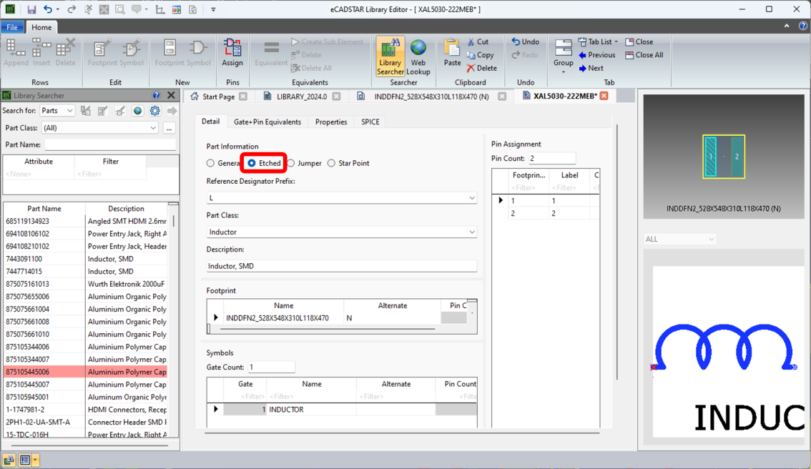Click the Save icon in title bar

[31, 9]
